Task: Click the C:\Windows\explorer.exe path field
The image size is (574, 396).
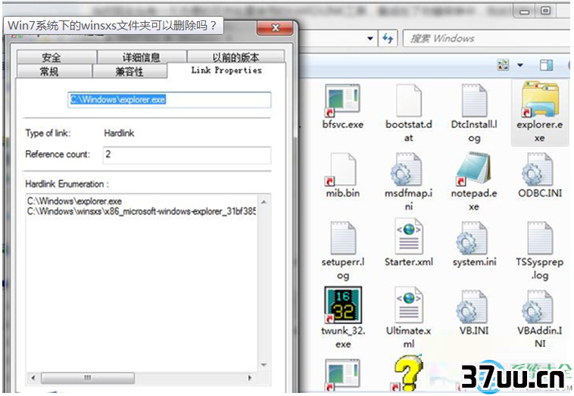Action: pos(169,99)
